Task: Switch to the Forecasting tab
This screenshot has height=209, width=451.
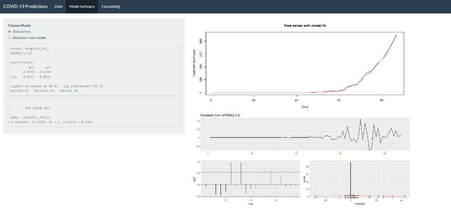Action: click(111, 7)
